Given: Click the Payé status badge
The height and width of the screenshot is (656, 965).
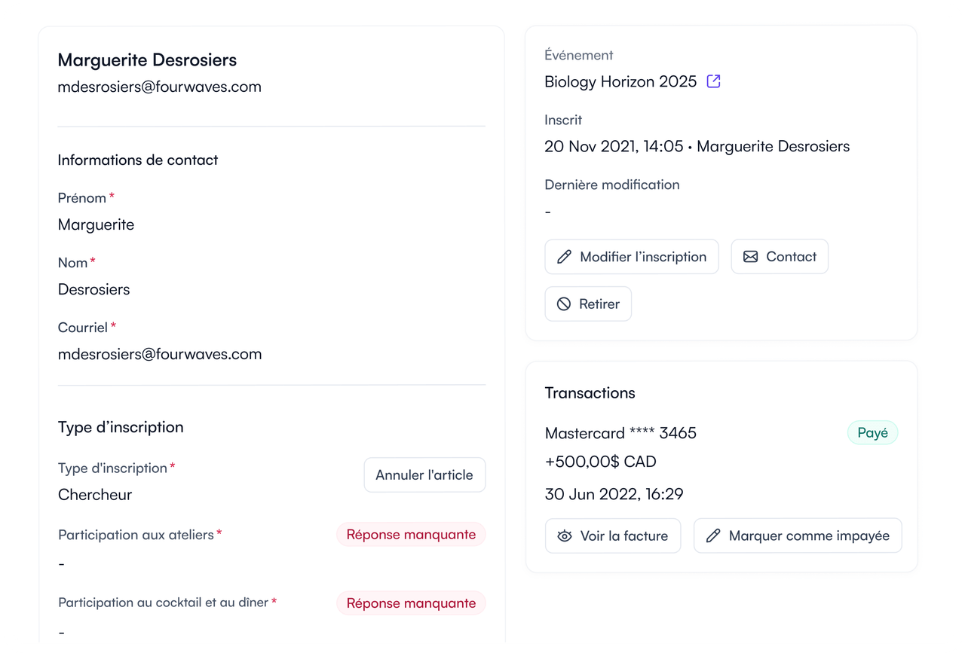Looking at the screenshot, I should click(872, 433).
